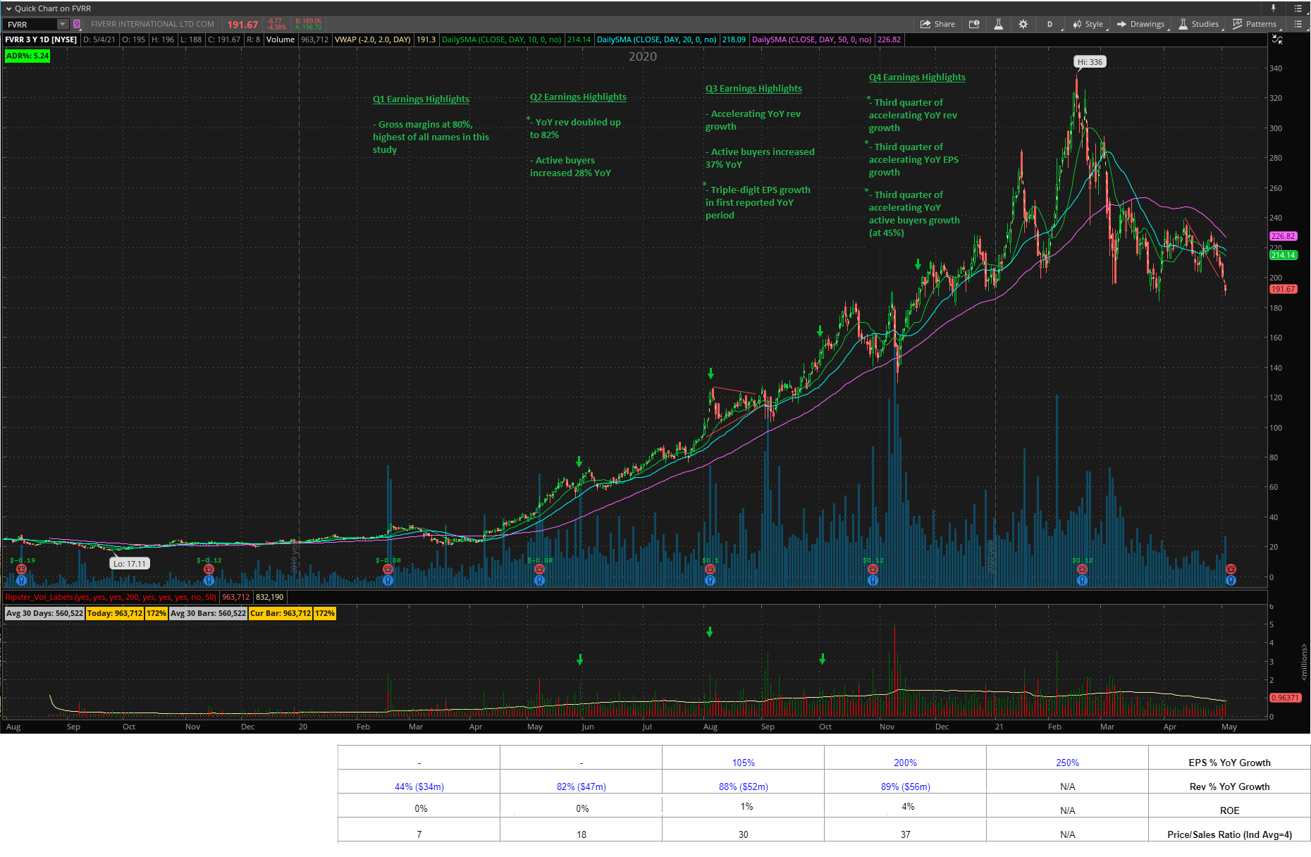Open the Drawings menu
This screenshot has width=1311, height=857.
coord(1141,24)
